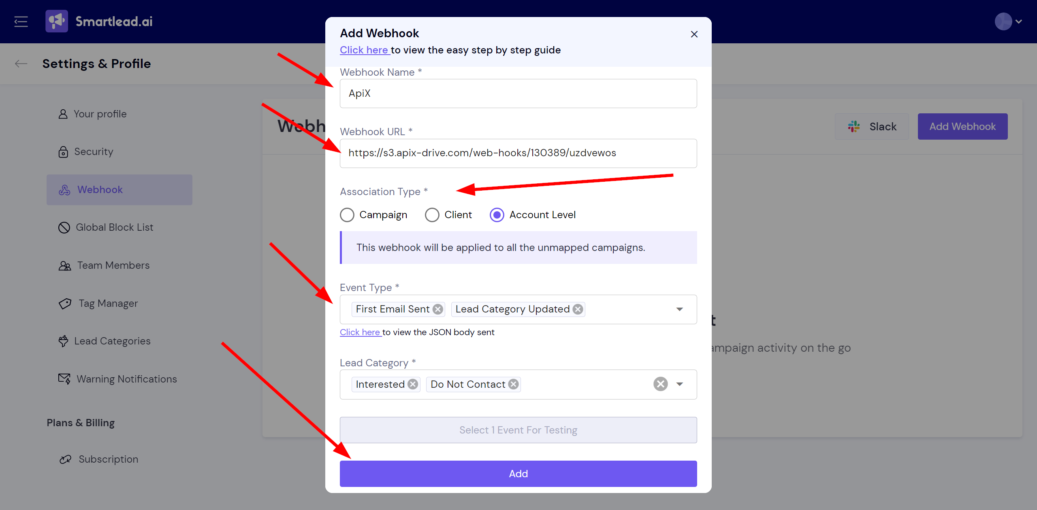Click the Slack integration menu item
The height and width of the screenshot is (510, 1037).
coord(873,126)
